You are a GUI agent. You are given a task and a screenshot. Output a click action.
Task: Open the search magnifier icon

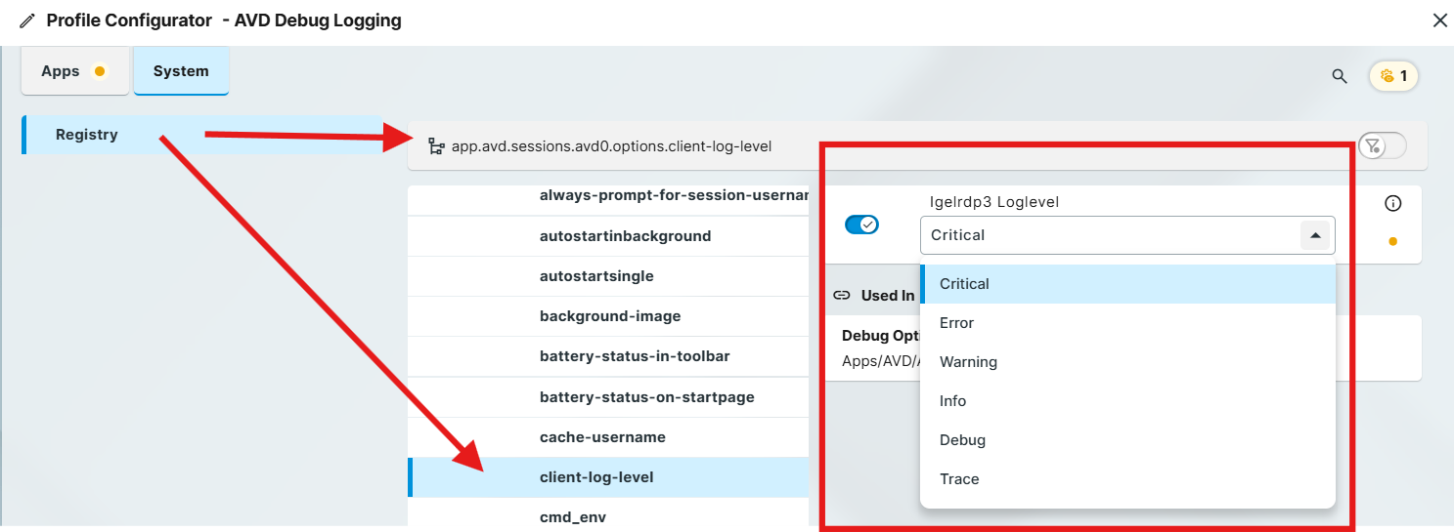[x=1340, y=76]
